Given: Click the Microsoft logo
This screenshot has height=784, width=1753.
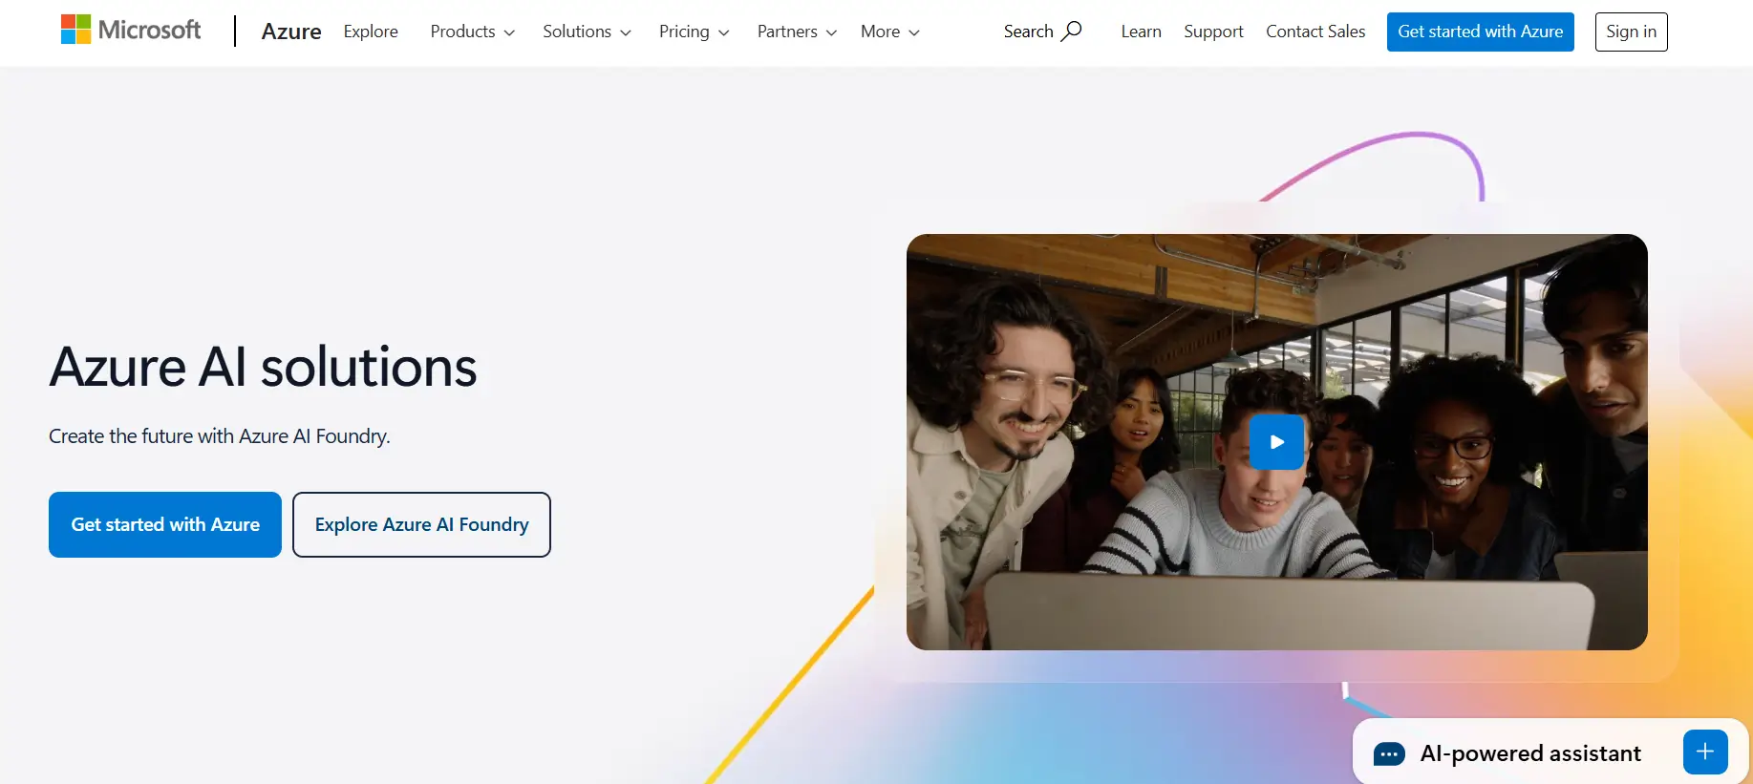Looking at the screenshot, I should coord(131,31).
